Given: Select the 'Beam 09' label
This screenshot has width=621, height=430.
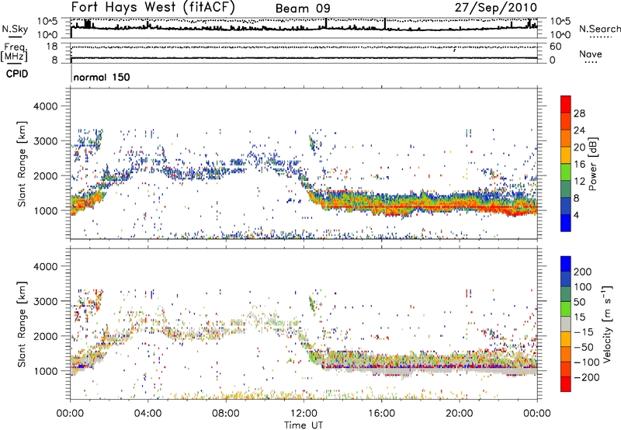Looking at the screenshot, I should [303, 9].
